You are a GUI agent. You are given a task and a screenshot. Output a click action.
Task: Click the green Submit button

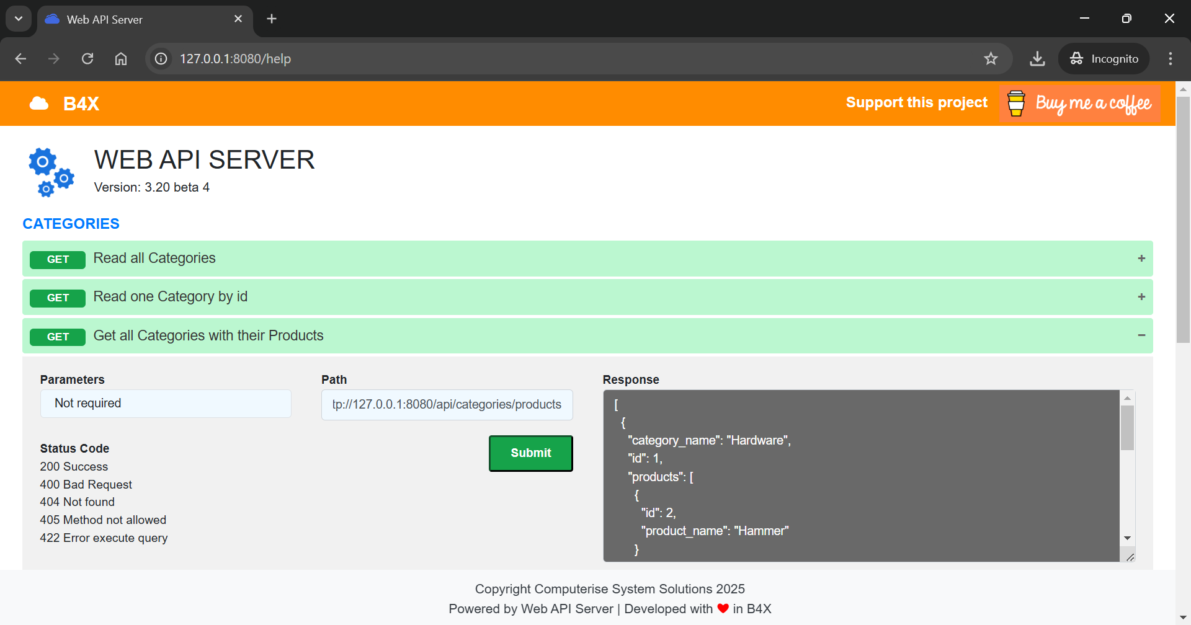(x=530, y=453)
